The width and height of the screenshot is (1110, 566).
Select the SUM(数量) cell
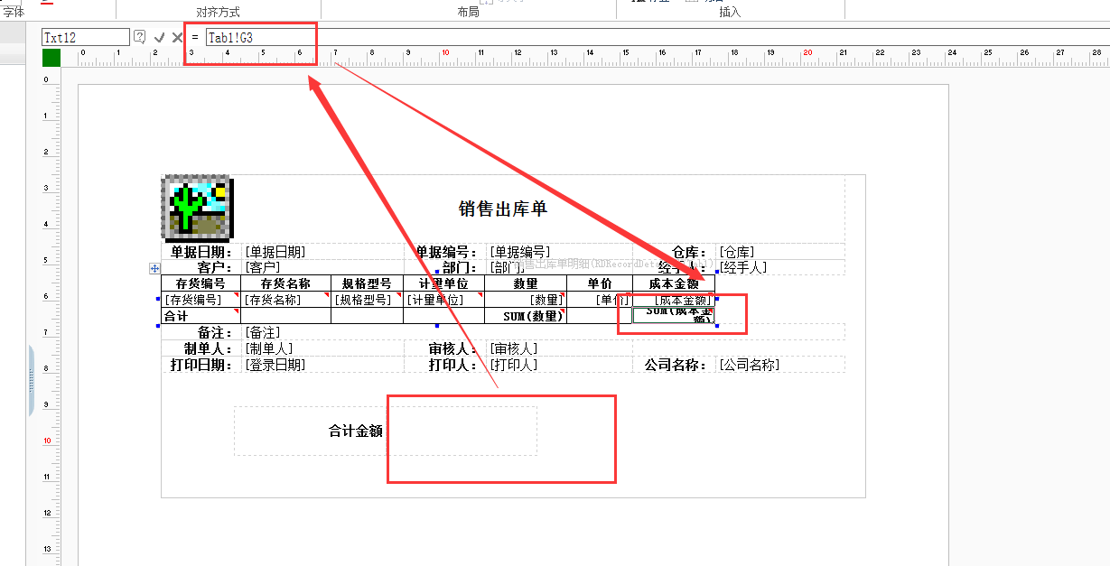525,316
